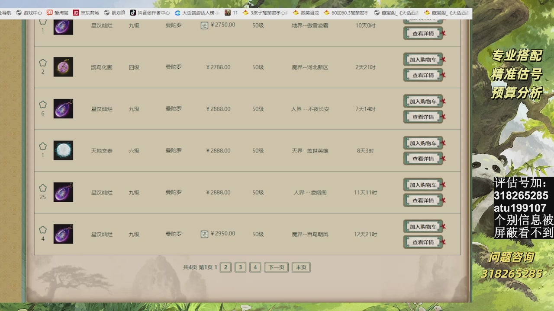Go to page 2 of the listings
This screenshot has height=311, width=554.
point(225,267)
